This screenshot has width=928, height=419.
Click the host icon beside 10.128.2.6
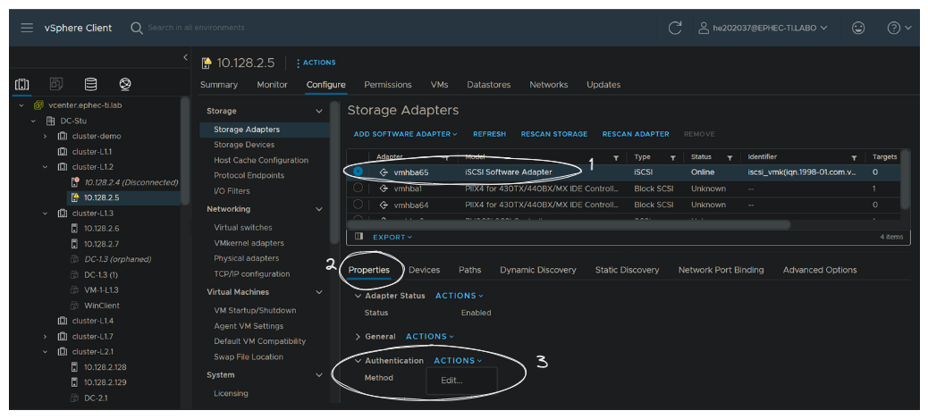[x=74, y=229]
